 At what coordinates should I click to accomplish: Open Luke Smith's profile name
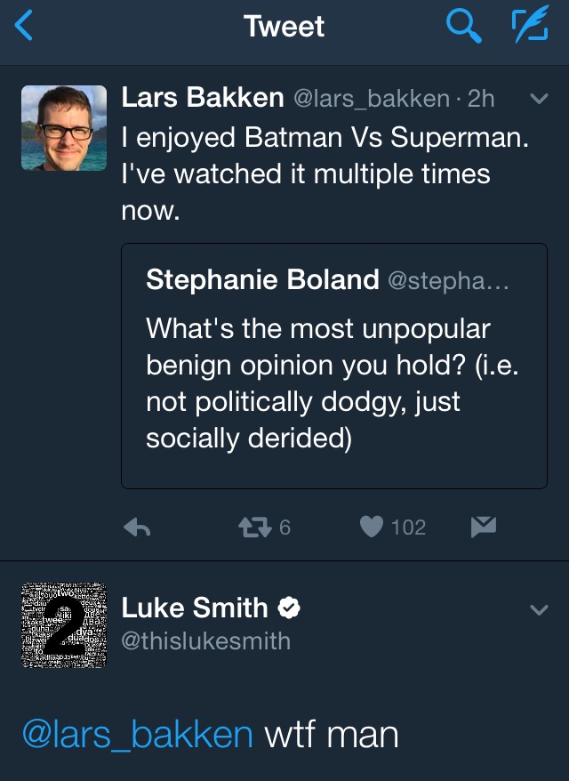[x=195, y=608]
